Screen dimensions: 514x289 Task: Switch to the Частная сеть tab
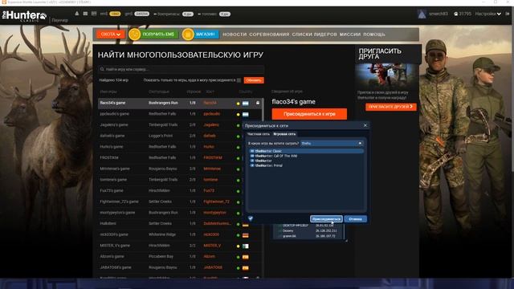tap(259, 134)
